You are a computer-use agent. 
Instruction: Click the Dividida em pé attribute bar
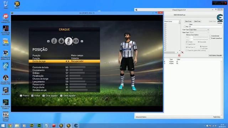pyautogui.click(x=83, y=90)
